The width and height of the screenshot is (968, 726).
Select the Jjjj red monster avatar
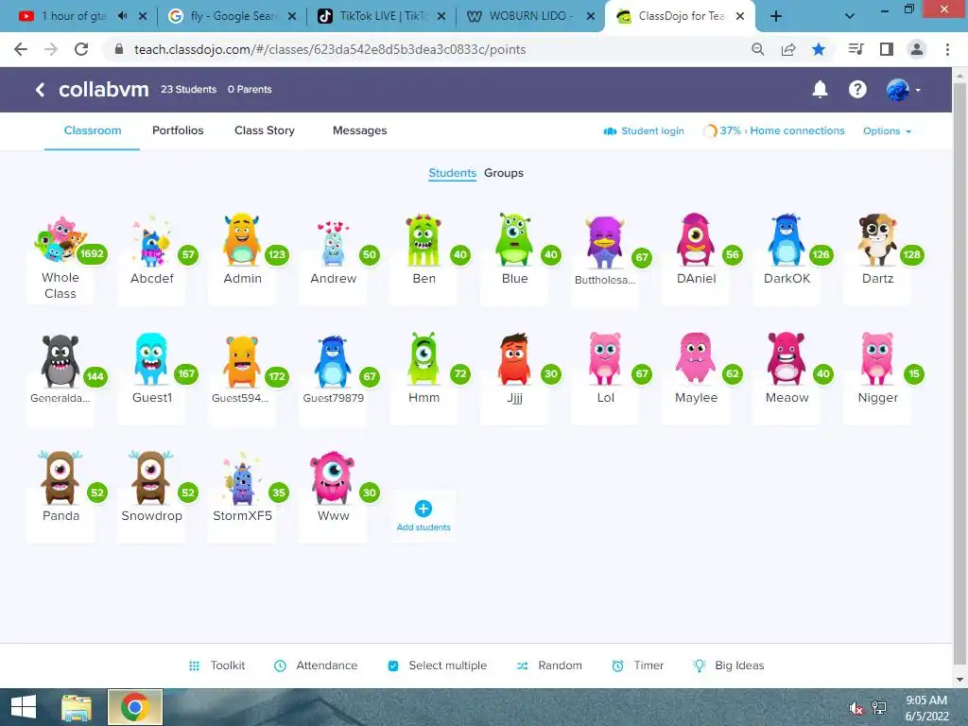click(514, 359)
